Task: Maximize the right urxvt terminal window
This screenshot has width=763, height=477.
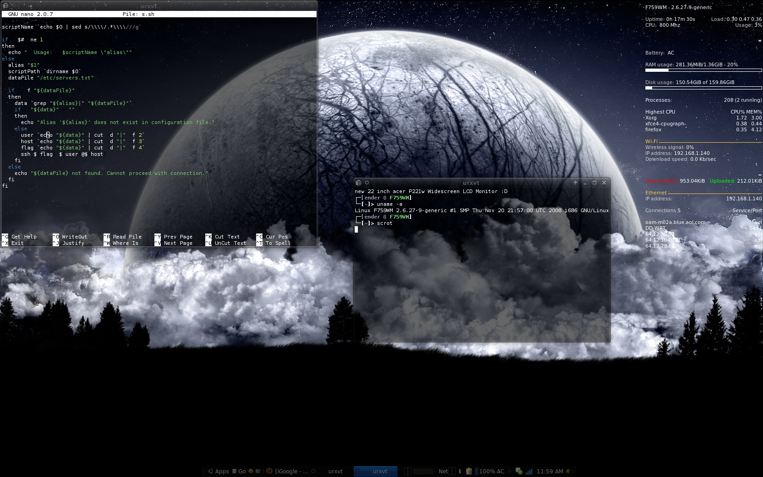Action: pyautogui.click(x=595, y=183)
